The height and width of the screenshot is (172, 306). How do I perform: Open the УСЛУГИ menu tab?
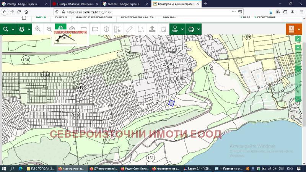tap(61, 17)
